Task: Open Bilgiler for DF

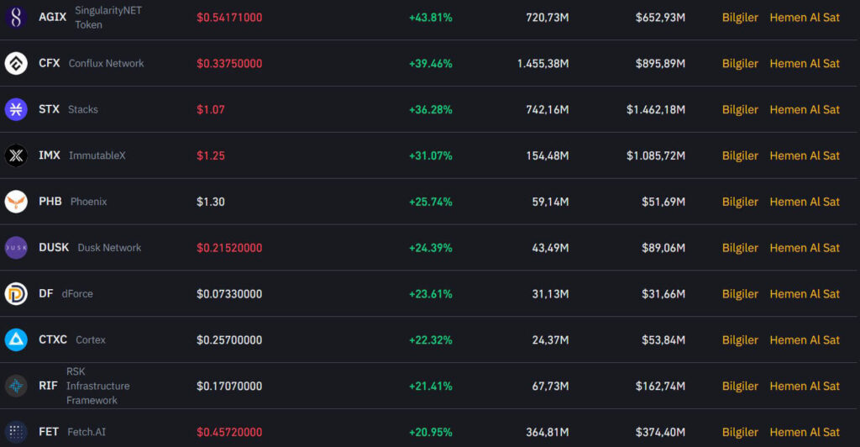Action: 740,294
